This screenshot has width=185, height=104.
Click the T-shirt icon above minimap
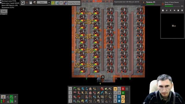[x=182, y=10]
